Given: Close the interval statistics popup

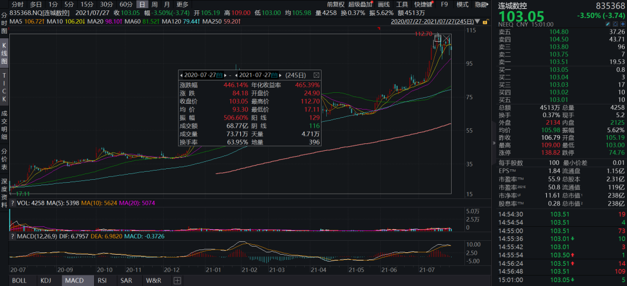Looking at the screenshot, I should tap(316, 75).
